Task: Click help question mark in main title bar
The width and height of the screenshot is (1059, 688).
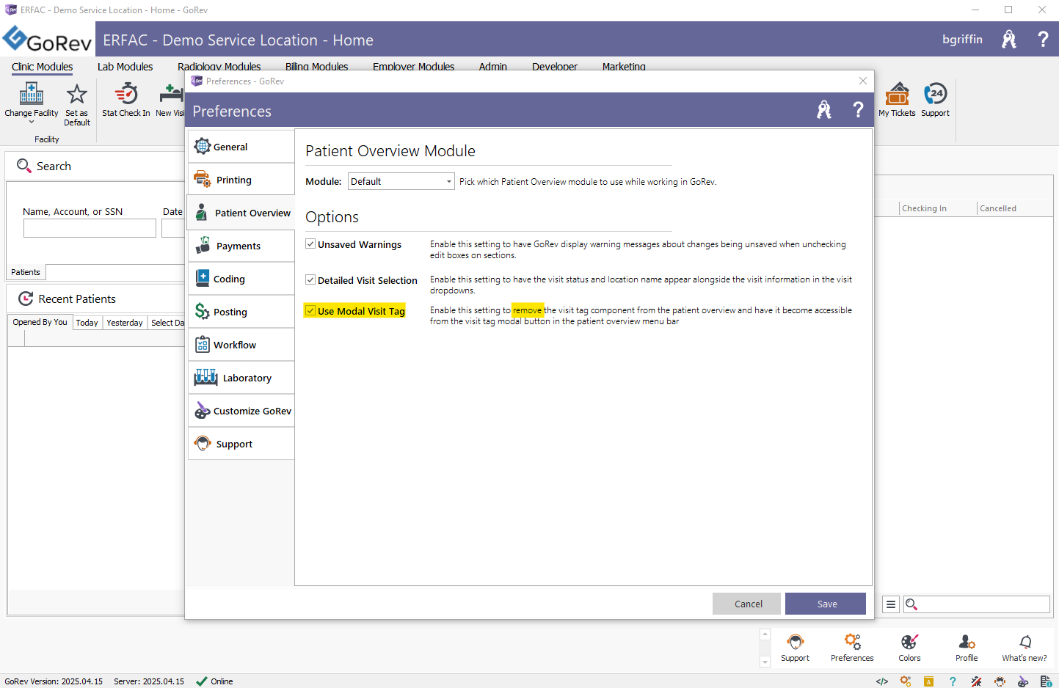Action: (x=1043, y=40)
